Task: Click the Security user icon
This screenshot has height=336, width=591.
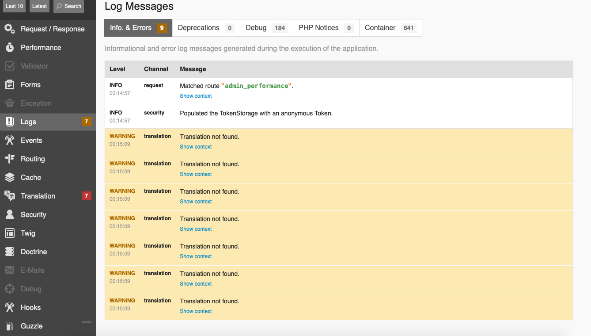Action: point(10,214)
